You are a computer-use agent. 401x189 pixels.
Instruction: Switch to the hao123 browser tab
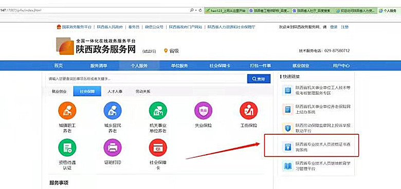tap(226, 11)
